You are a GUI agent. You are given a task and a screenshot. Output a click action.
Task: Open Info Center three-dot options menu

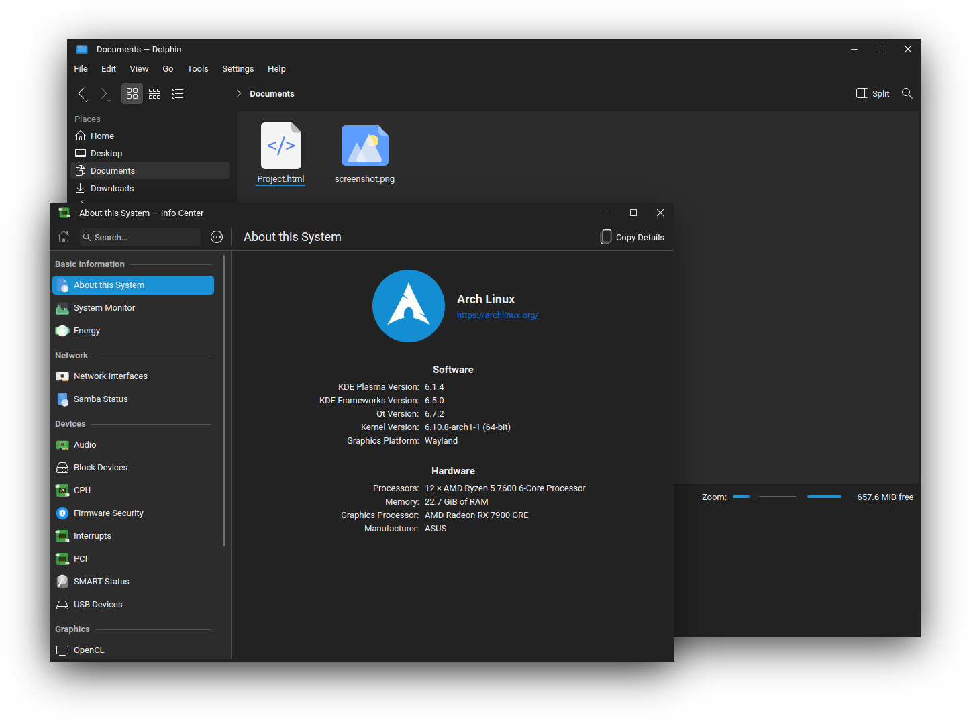click(217, 237)
